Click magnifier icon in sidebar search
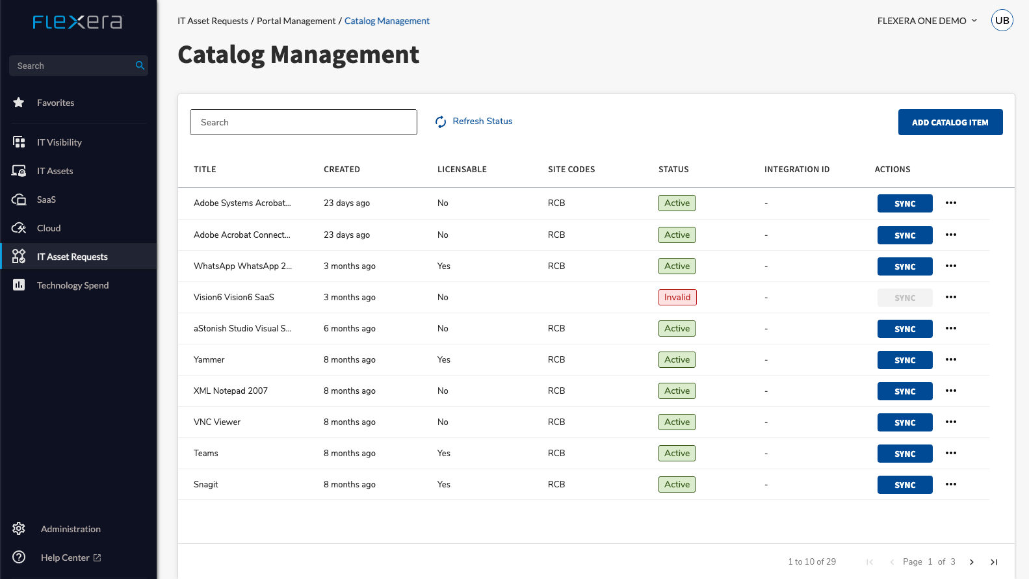Image resolution: width=1029 pixels, height=579 pixels. (140, 66)
